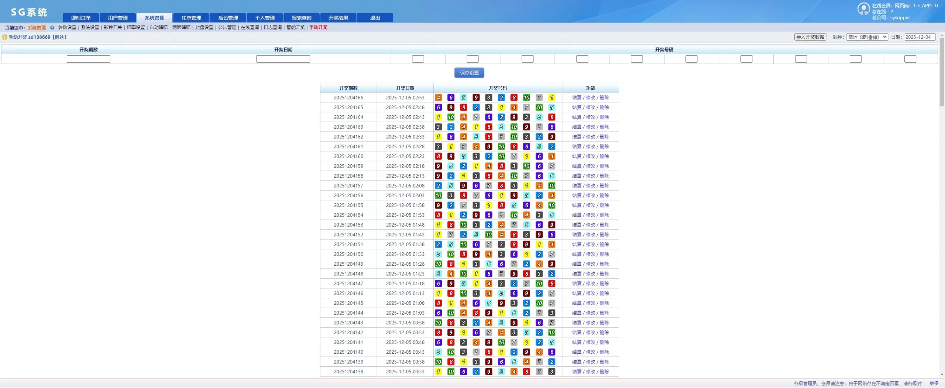
Task: Click orange 4 ball in draw 20251204166
Action: point(438,98)
